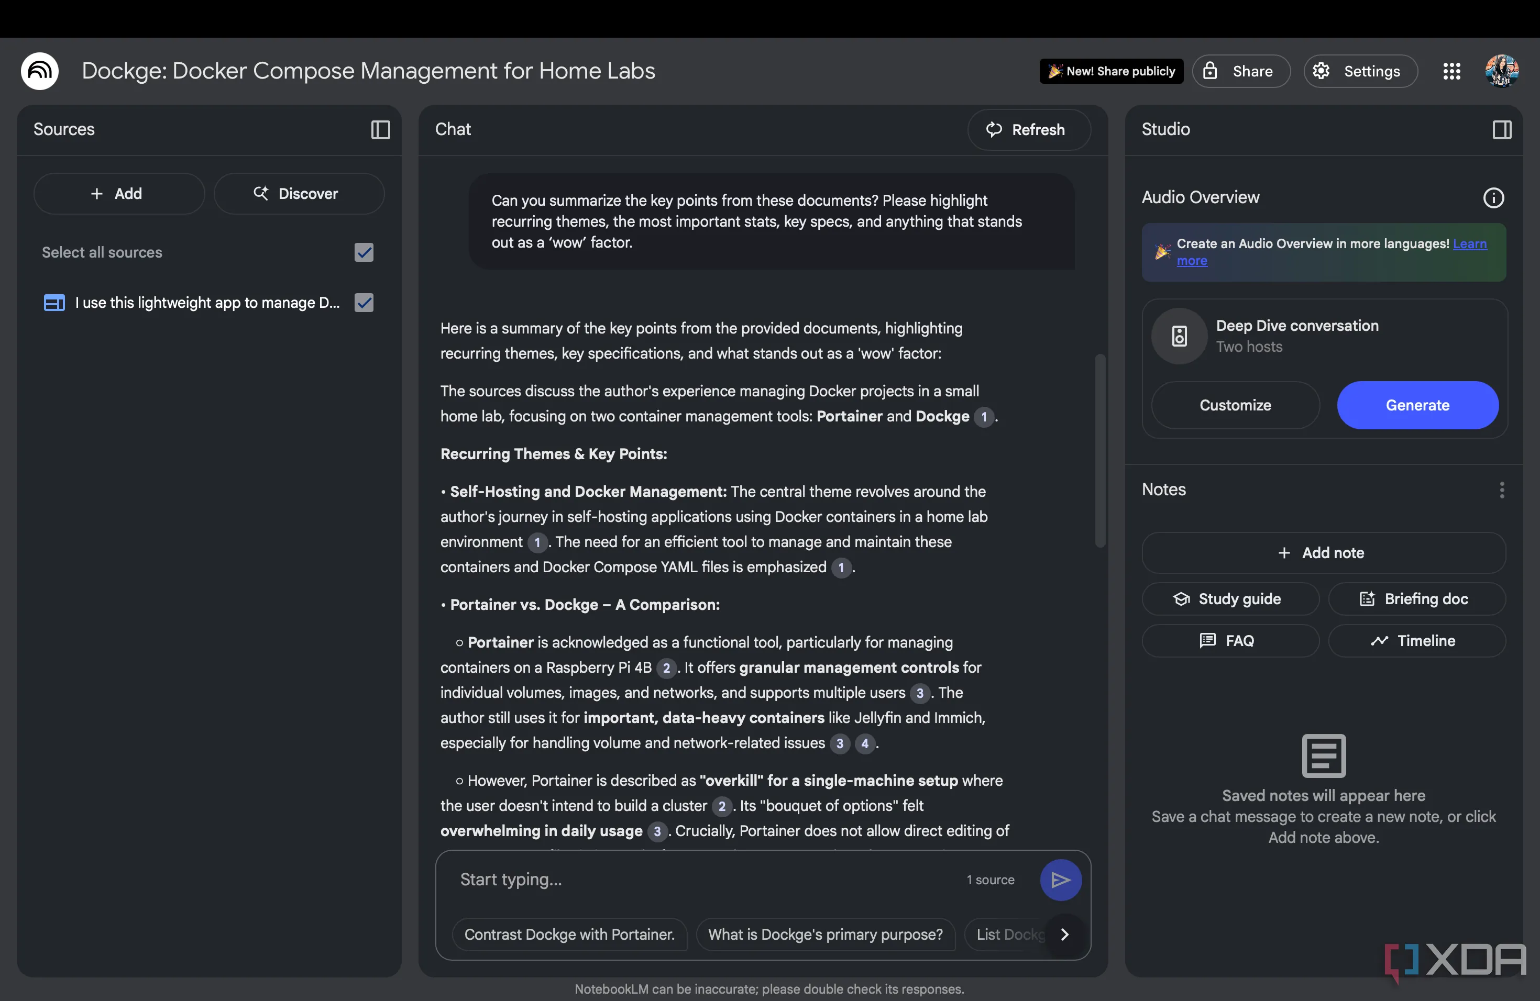Click the 'Chat' panel heading

(x=453, y=129)
